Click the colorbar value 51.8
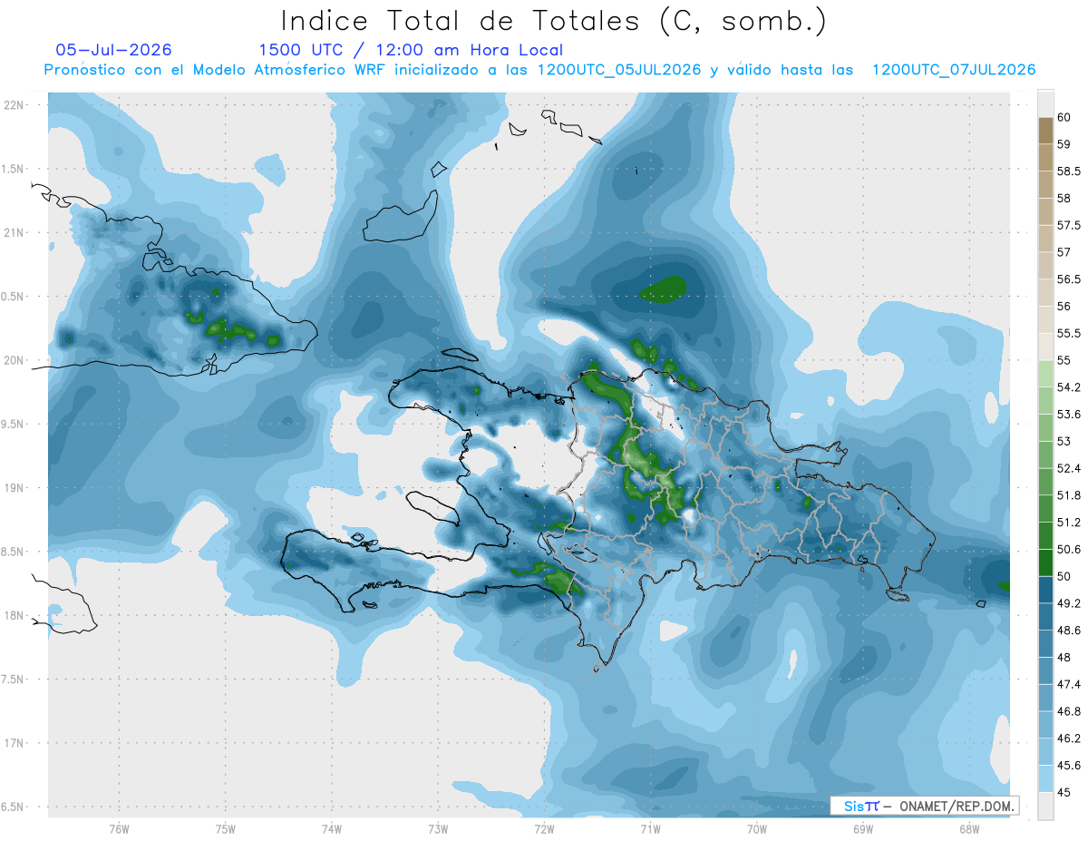The width and height of the screenshot is (1088, 841). 1069,495
